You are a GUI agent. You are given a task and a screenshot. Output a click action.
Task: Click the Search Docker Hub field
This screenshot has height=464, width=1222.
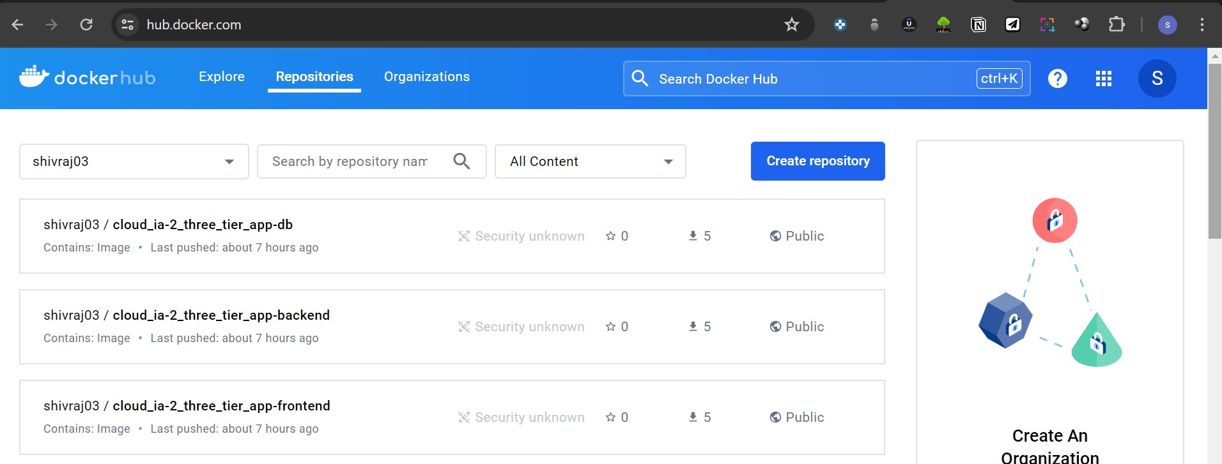(827, 79)
